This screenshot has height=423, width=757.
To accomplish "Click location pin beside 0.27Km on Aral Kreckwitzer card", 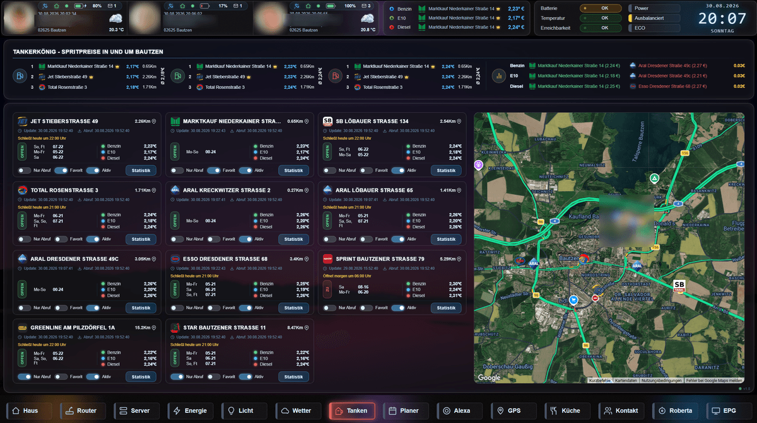I will point(307,190).
